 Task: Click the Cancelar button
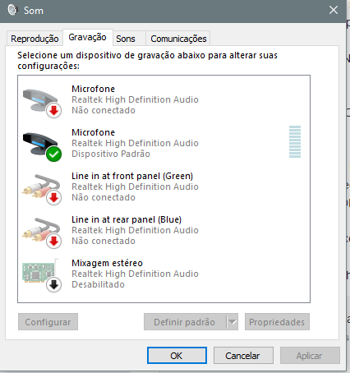pyautogui.click(x=243, y=356)
